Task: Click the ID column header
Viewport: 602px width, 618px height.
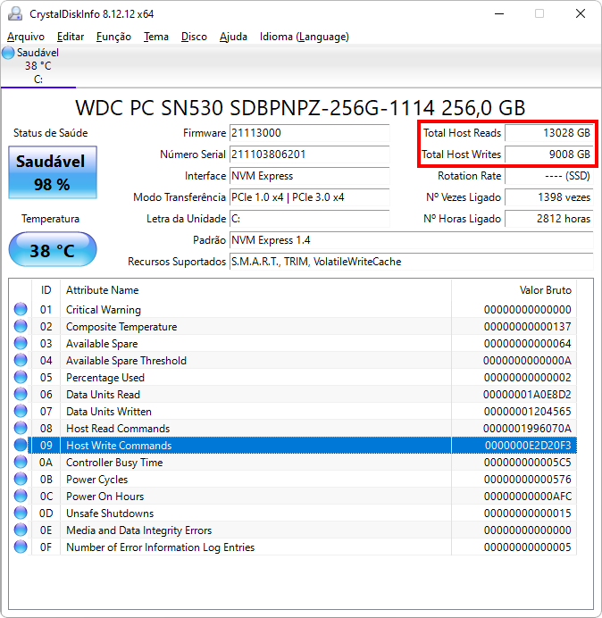Action: [46, 290]
